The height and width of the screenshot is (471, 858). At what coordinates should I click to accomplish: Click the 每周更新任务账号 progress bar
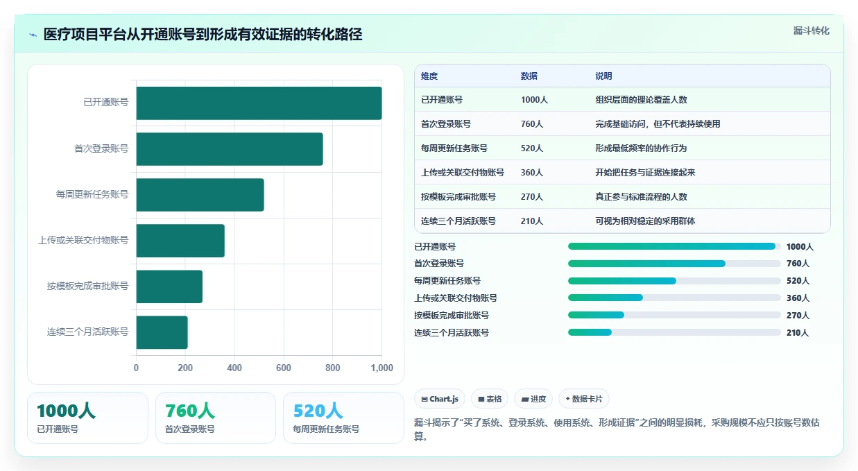(x=674, y=281)
